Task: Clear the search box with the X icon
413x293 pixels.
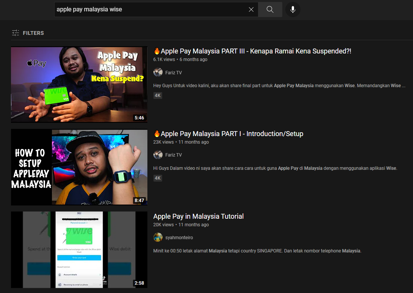Action: [x=251, y=9]
